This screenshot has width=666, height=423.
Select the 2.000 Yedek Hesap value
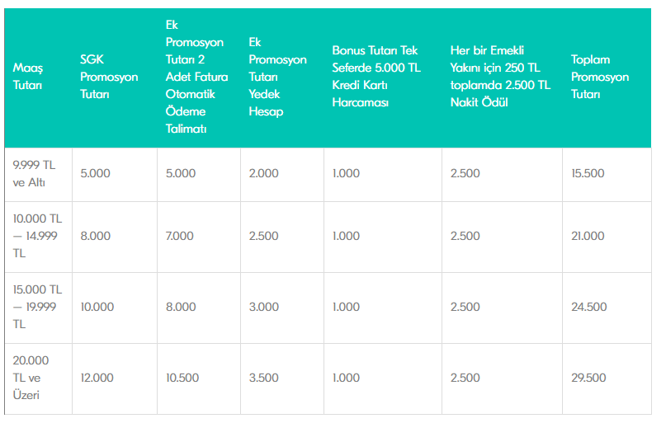pyautogui.click(x=264, y=173)
